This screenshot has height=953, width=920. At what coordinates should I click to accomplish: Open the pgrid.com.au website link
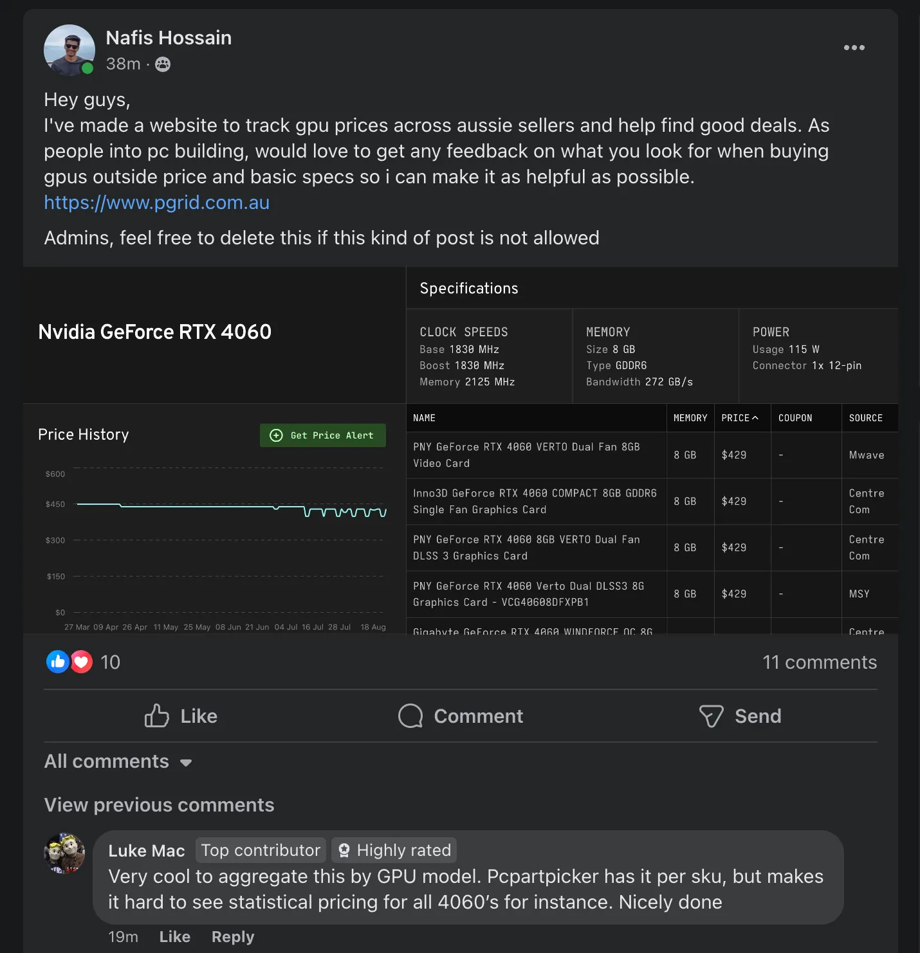click(156, 203)
